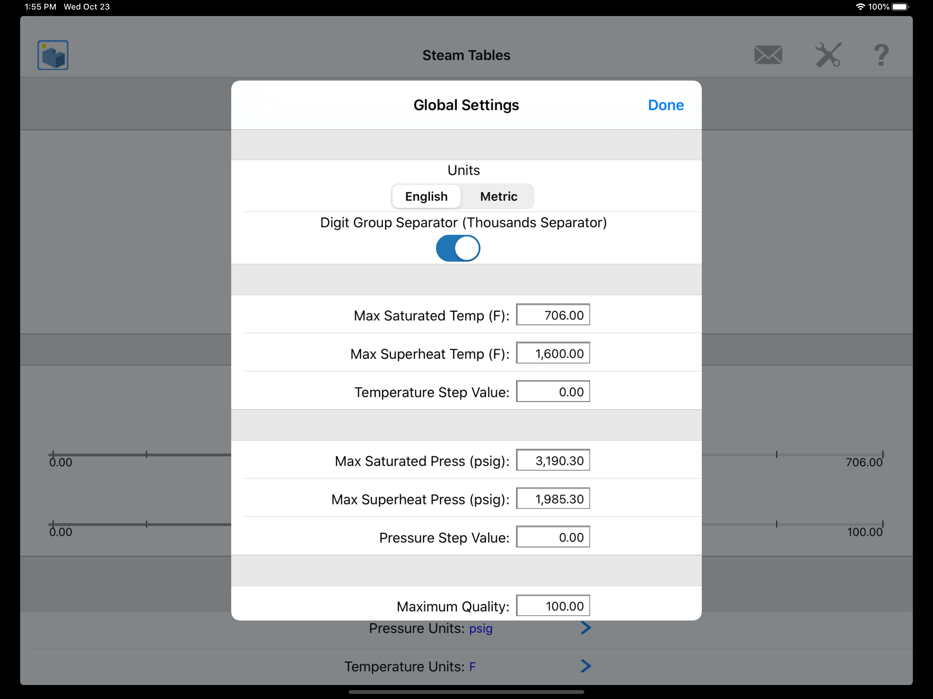Tap the Temperature Step Value field
933x699 pixels.
553,392
